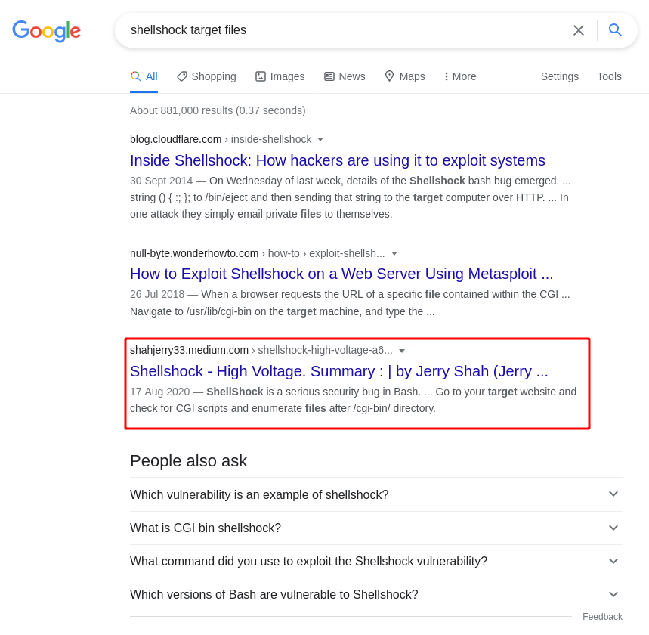
Task: Open the More options menu
Action: [x=460, y=76]
